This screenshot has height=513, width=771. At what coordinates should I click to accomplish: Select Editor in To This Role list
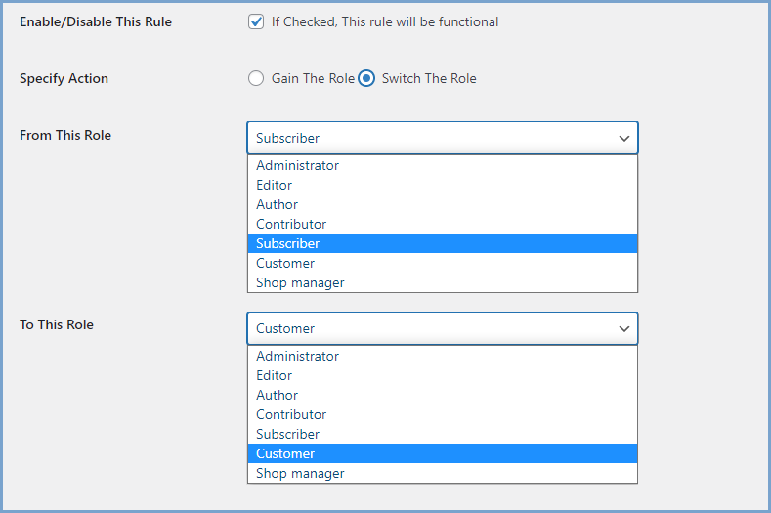[x=275, y=375]
